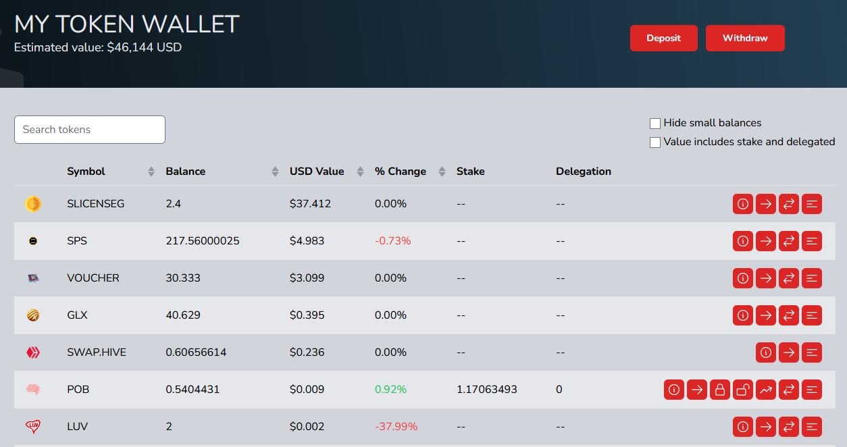Open POB token info icon
This screenshot has height=447, width=847.
(x=674, y=390)
